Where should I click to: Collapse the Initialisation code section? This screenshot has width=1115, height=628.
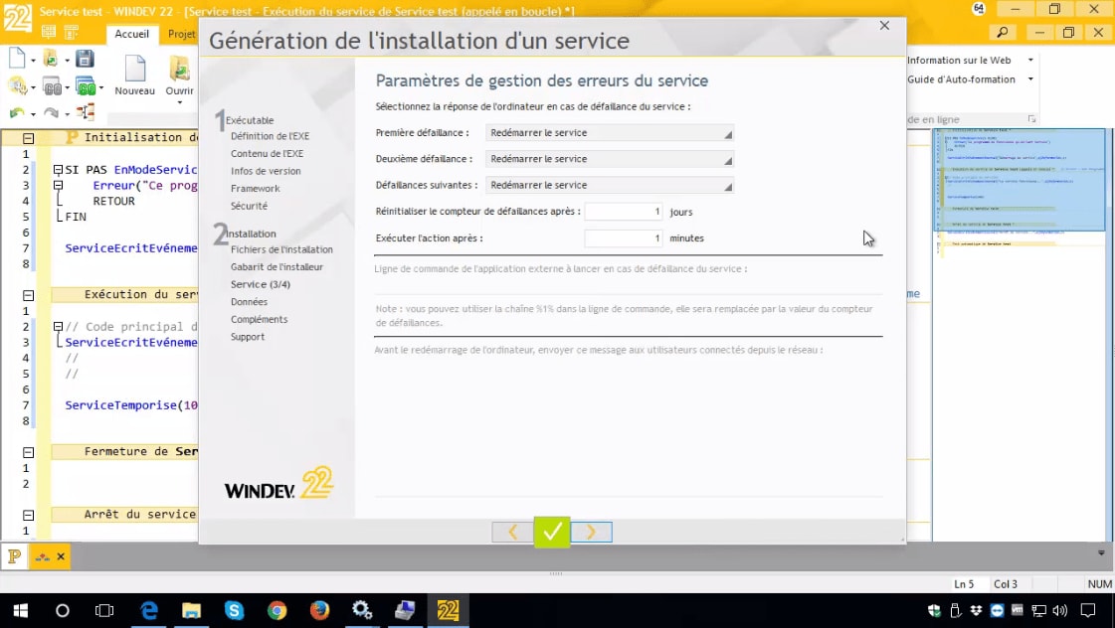(29, 138)
